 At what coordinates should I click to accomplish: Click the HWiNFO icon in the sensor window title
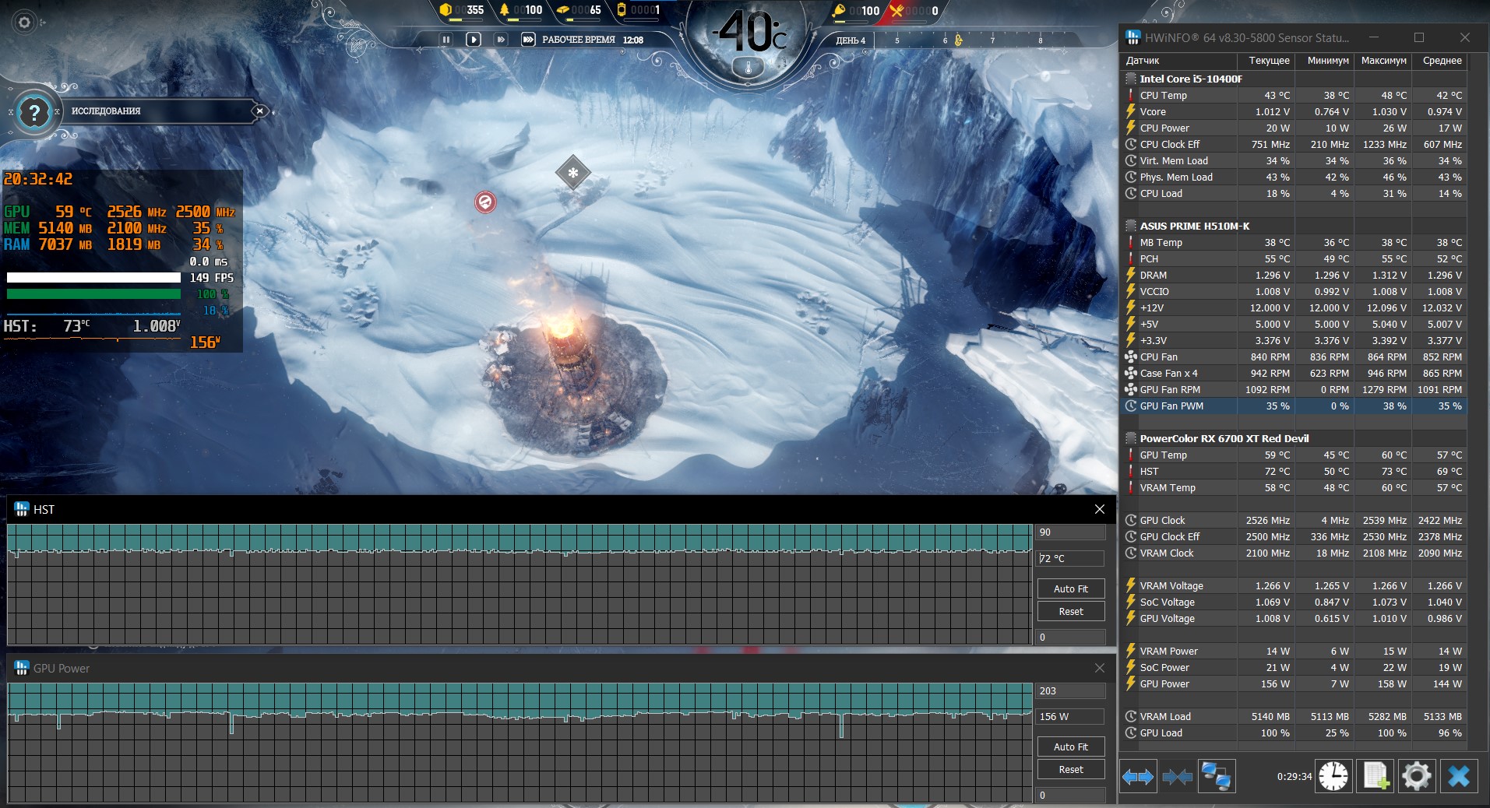[x=1132, y=37]
